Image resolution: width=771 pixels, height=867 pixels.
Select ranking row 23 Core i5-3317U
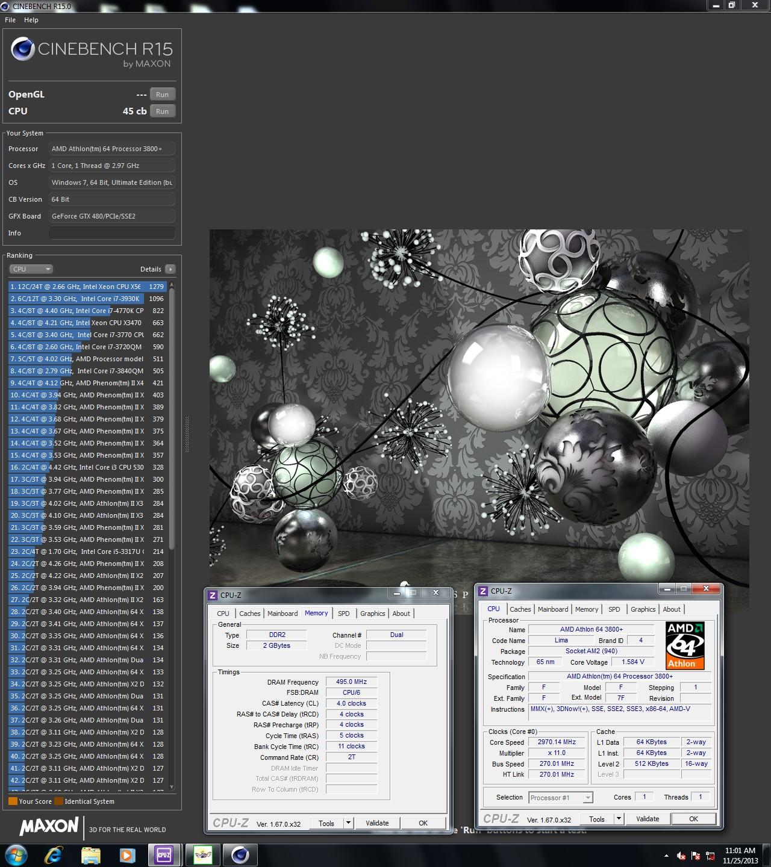[87, 552]
